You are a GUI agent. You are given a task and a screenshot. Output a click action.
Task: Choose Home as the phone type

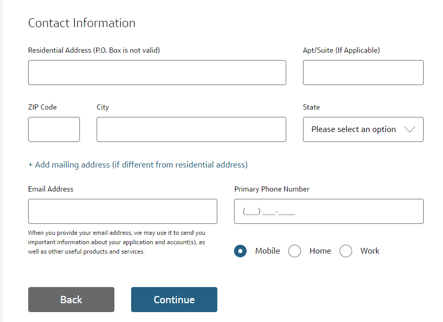pyautogui.click(x=295, y=251)
